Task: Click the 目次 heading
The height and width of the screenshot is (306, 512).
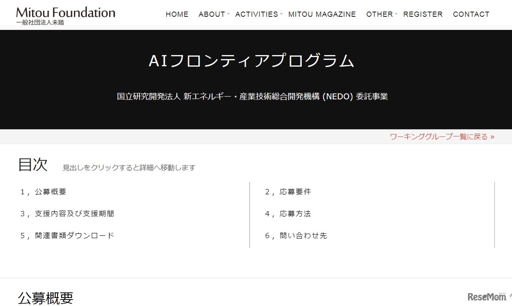Action: [33, 164]
